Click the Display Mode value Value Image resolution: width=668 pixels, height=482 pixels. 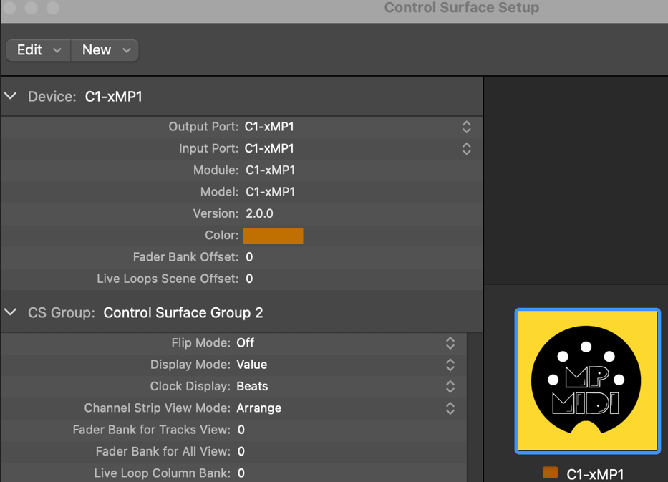252,365
